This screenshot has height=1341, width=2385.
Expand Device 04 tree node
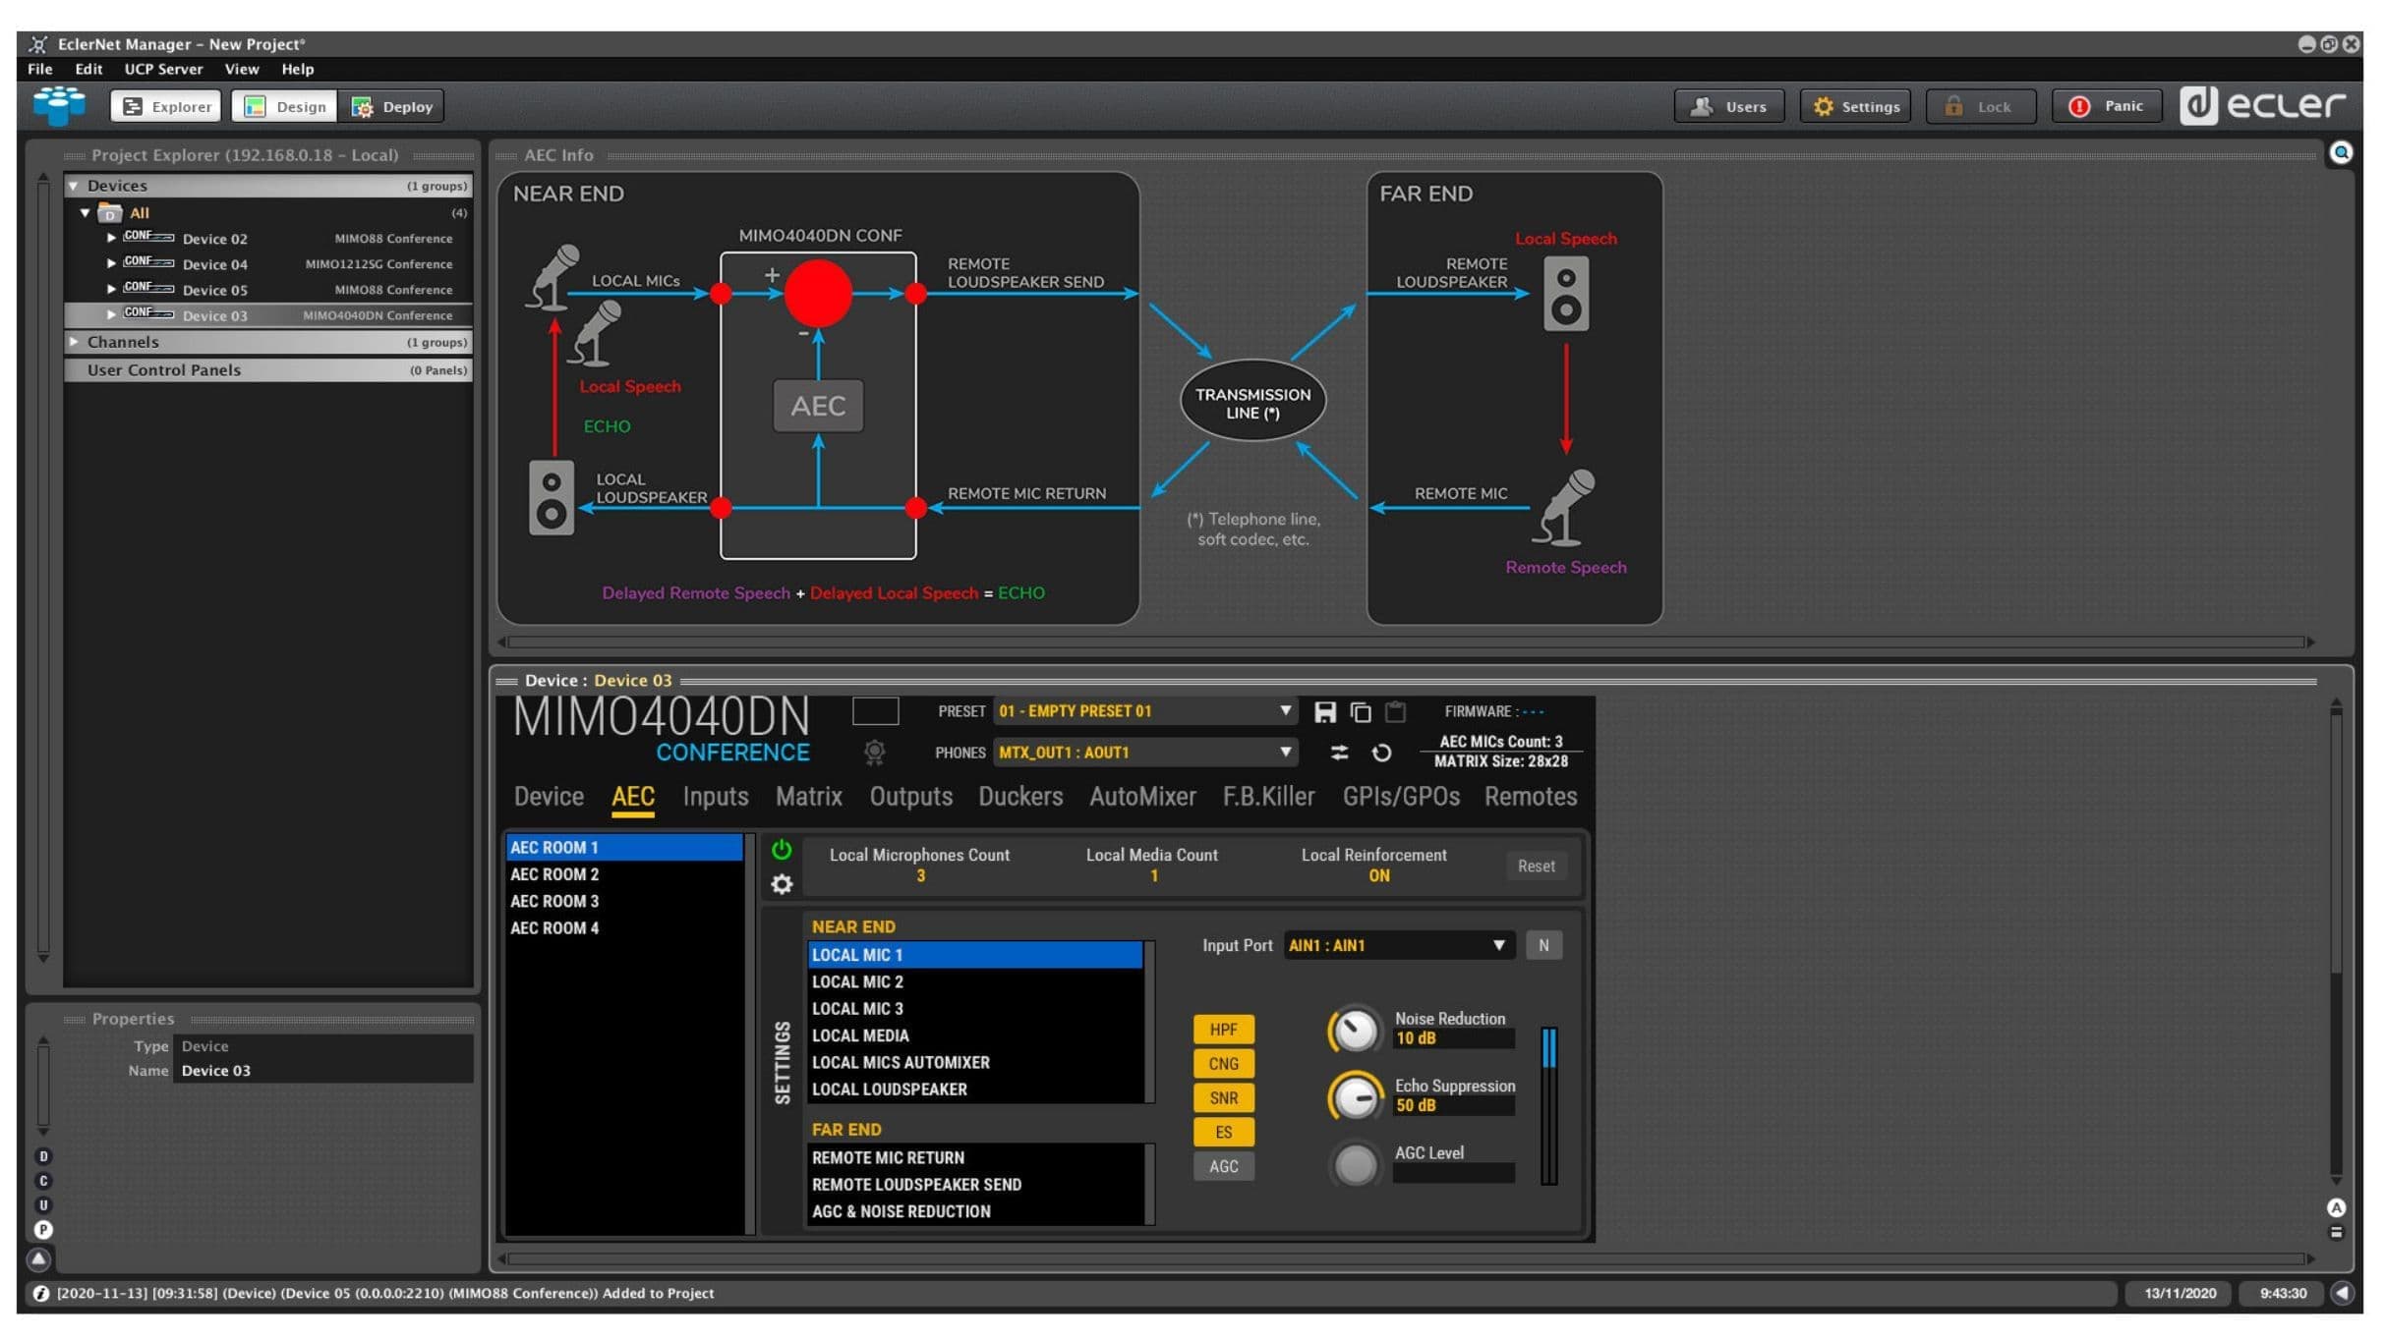pyautogui.click(x=111, y=263)
